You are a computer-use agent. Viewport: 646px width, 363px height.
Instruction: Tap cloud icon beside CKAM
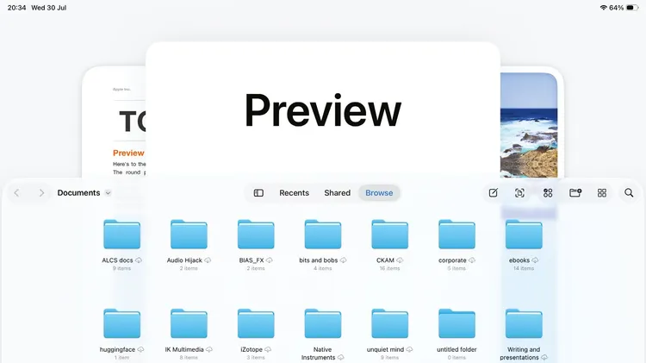coord(400,260)
